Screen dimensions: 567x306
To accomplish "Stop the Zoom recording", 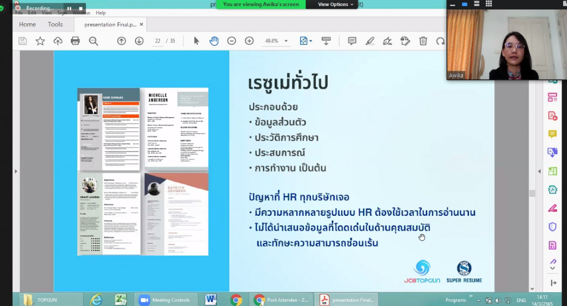I will tap(80, 8).
